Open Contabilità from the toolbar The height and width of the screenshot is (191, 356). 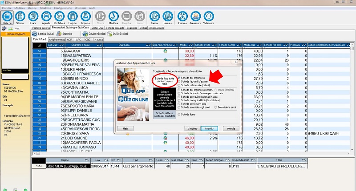click(x=60, y=17)
